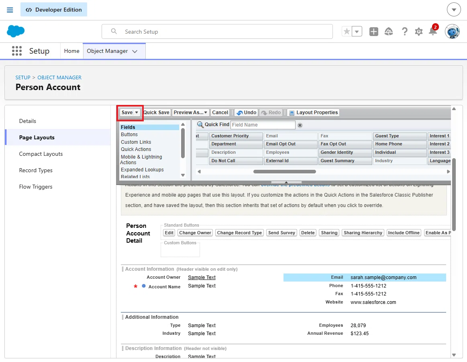Click the Developer Edition badge
Screen dimensions: 467x362
coord(54,10)
